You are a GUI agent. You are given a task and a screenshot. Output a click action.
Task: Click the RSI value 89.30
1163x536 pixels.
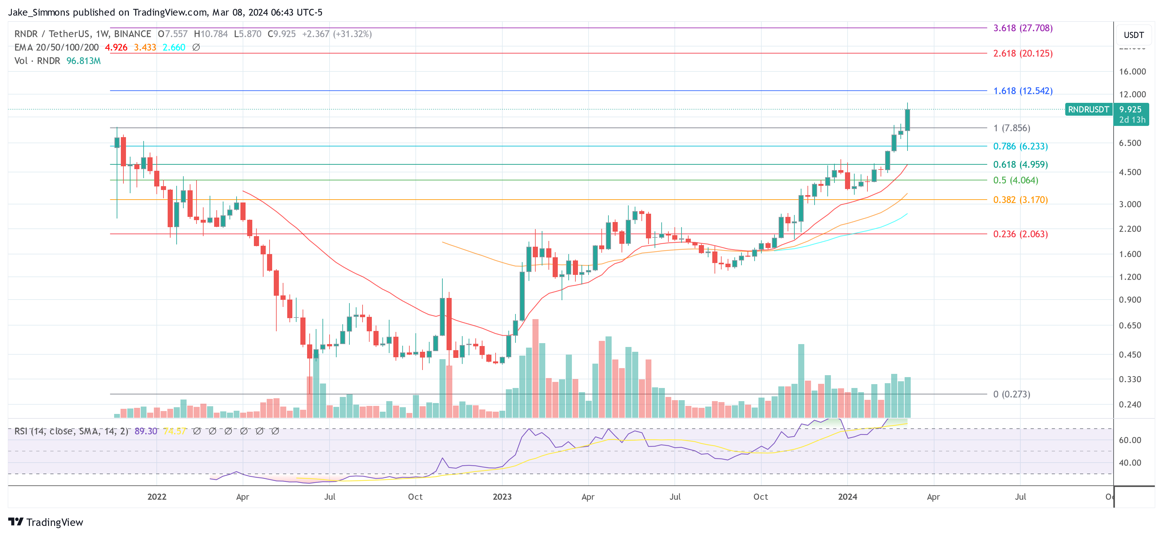(146, 431)
